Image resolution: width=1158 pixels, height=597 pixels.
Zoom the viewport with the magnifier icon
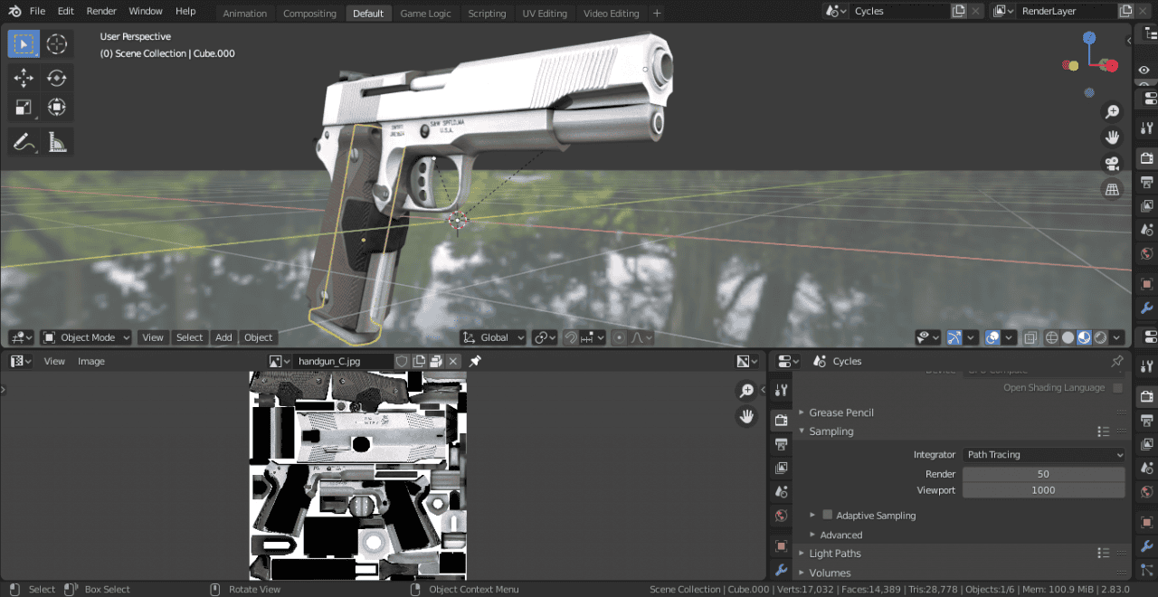click(1112, 111)
